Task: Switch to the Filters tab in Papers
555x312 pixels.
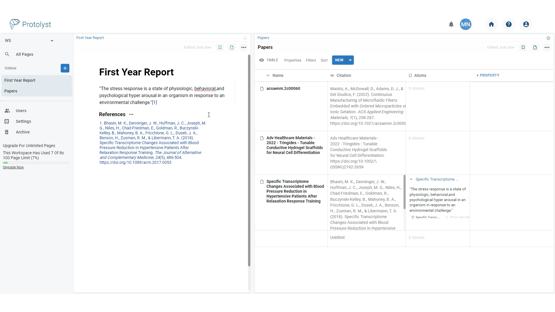Action: click(x=311, y=60)
